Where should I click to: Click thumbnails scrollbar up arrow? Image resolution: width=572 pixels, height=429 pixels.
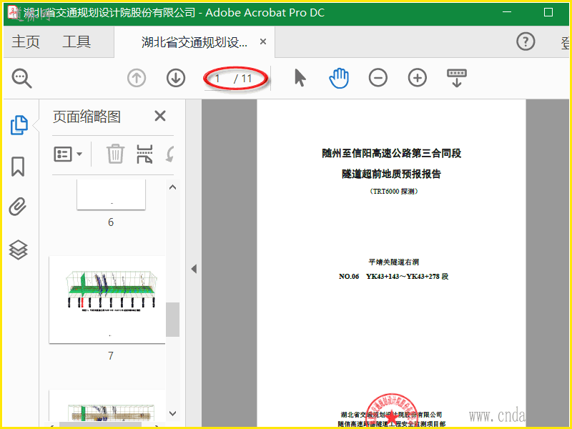[172, 187]
